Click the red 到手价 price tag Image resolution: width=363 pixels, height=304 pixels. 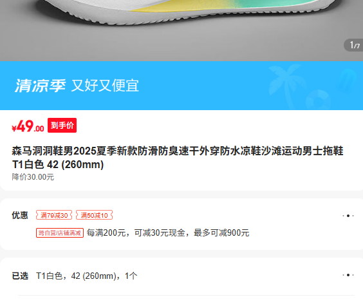coord(62,126)
